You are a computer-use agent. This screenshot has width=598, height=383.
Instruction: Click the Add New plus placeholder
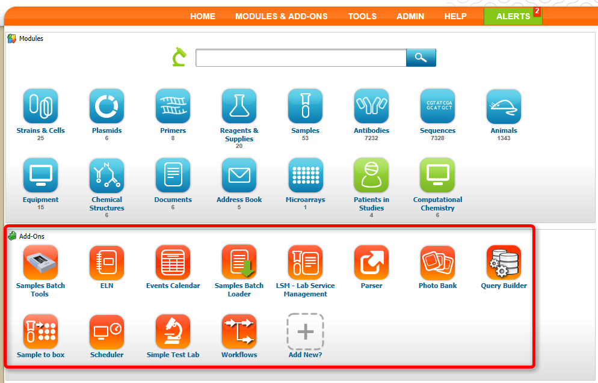(305, 331)
